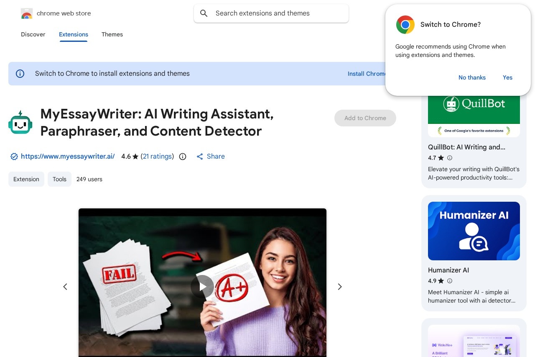Open the 21 ratings link
Viewport: 535px width, 357px height.
(x=158, y=157)
